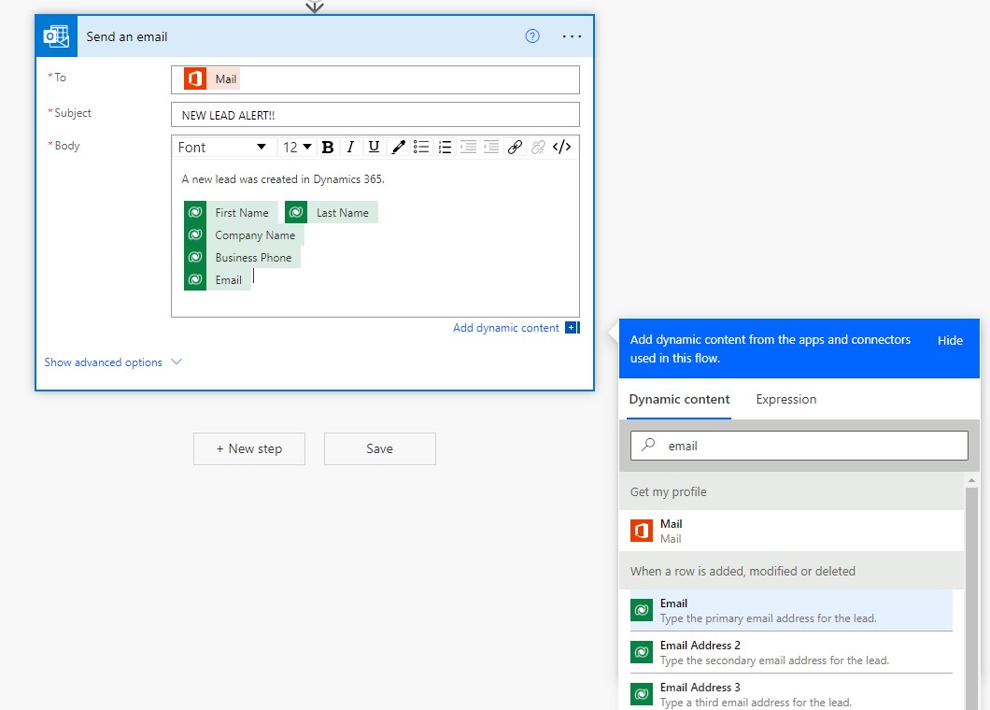Select the Business Phone token in body
This screenshot has height=710, width=990.
tap(242, 257)
